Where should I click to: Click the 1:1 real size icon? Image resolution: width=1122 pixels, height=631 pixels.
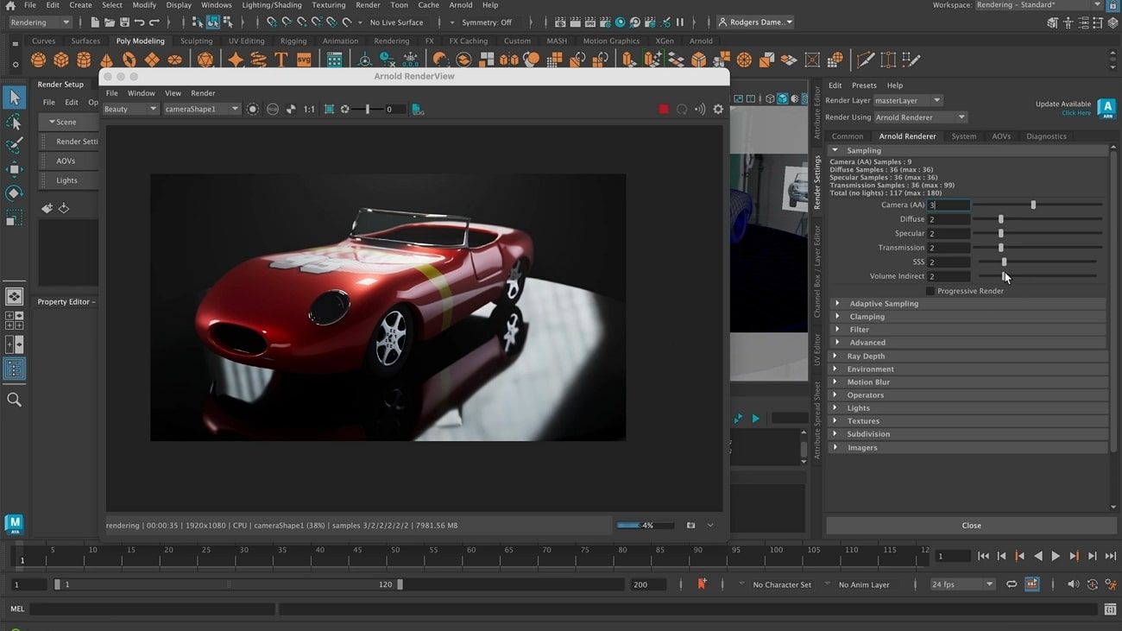309,110
